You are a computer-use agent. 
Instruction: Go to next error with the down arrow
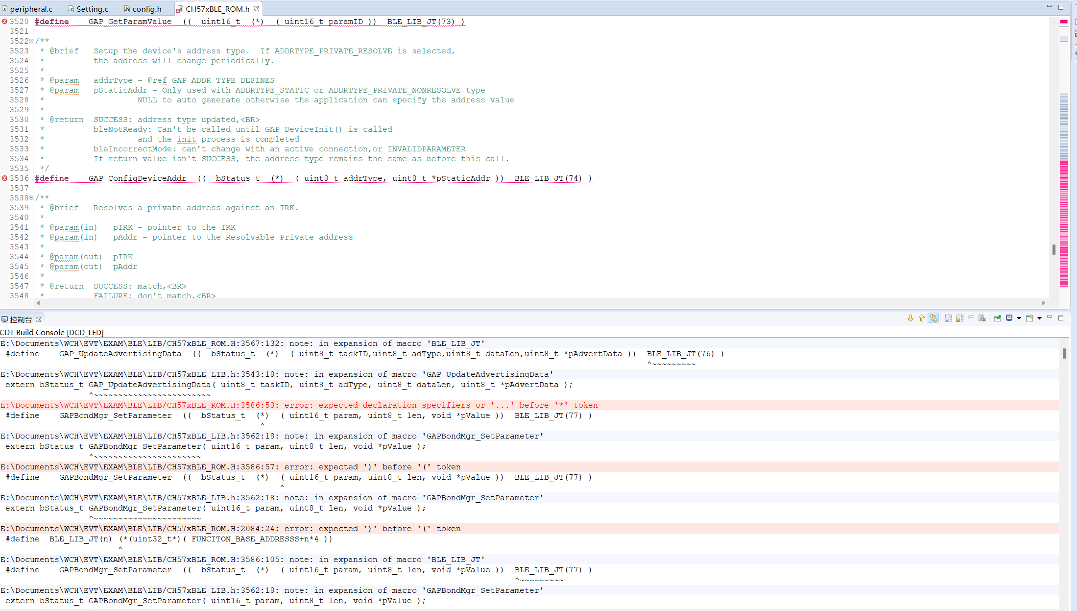[910, 318]
